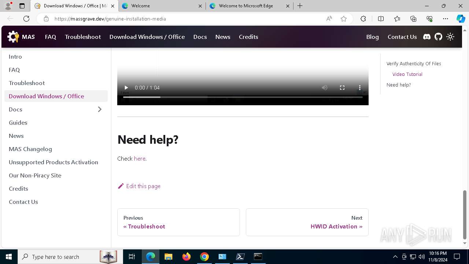Click the address bar URL field
Viewport: 469px width, 264px height.
tap(187, 19)
